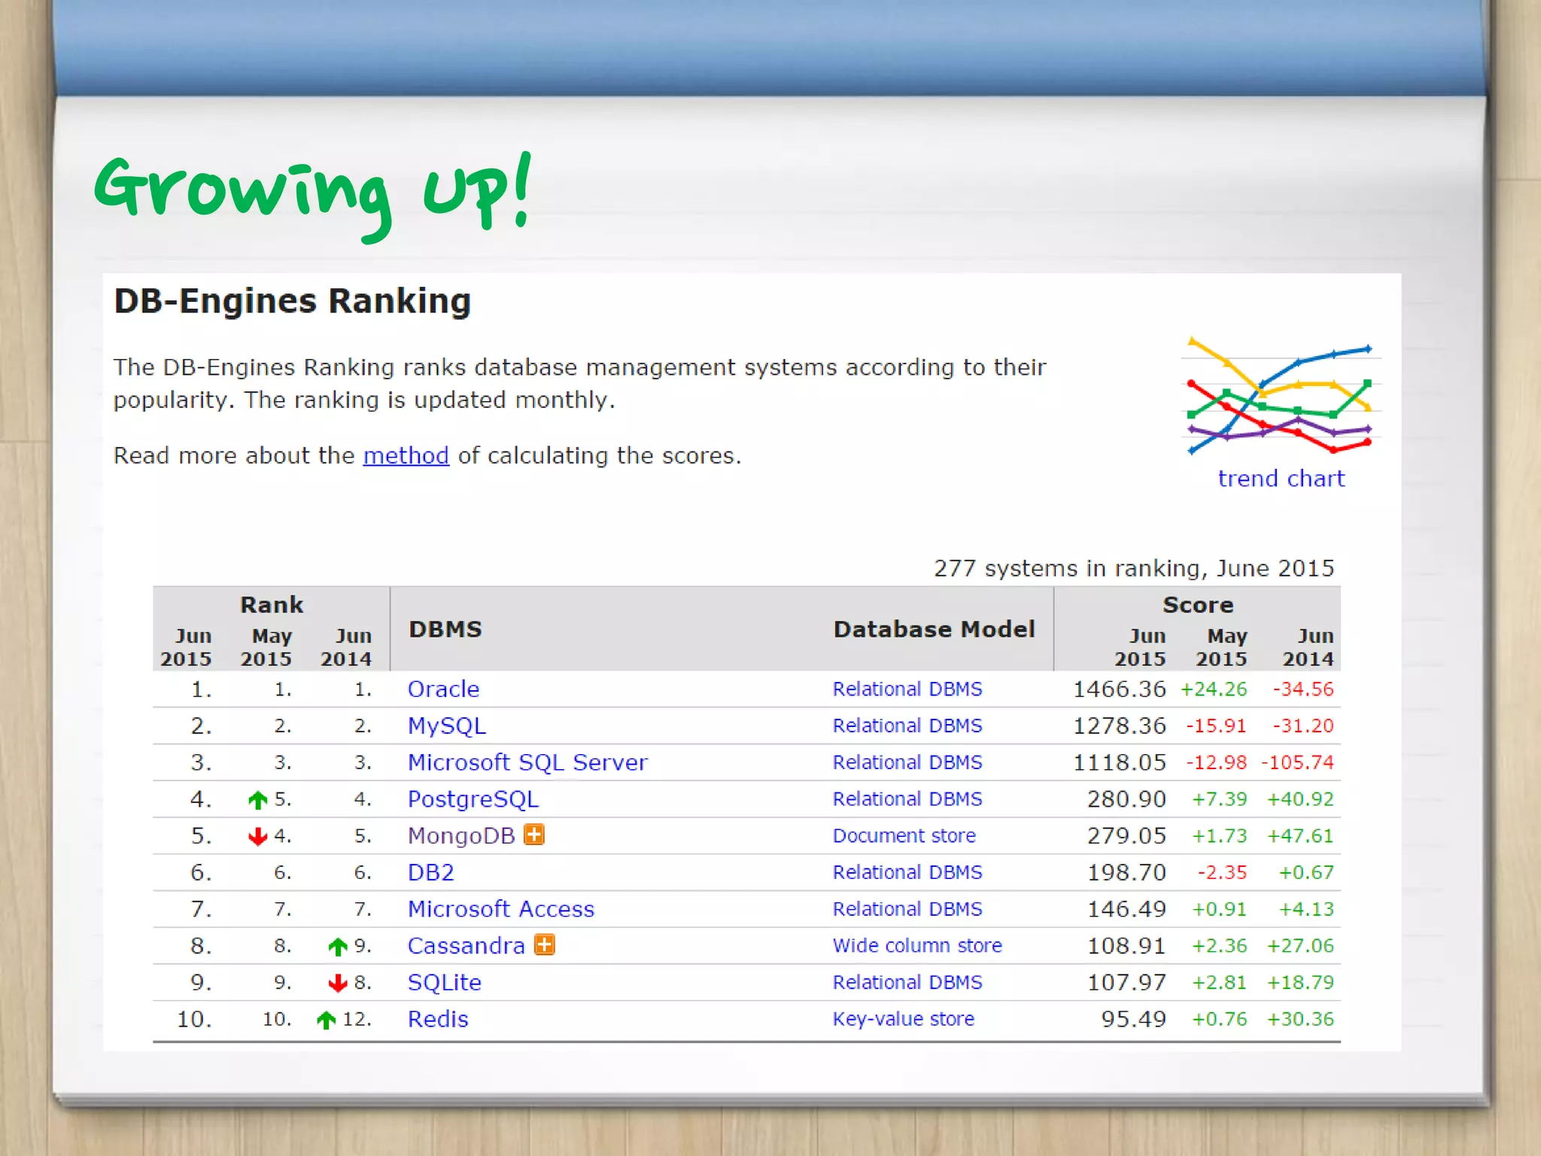Click the 'trend chart' text link
Viewport: 1541px width, 1156px height.
tap(1281, 479)
